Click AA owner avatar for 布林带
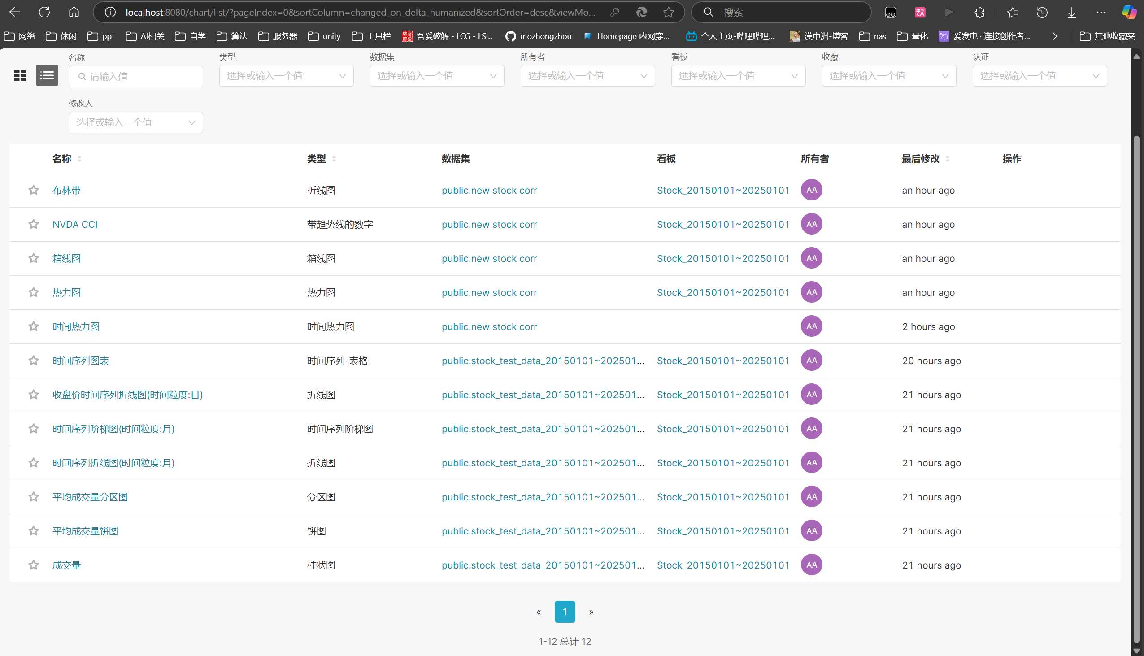Image resolution: width=1144 pixels, height=656 pixels. [x=811, y=190]
